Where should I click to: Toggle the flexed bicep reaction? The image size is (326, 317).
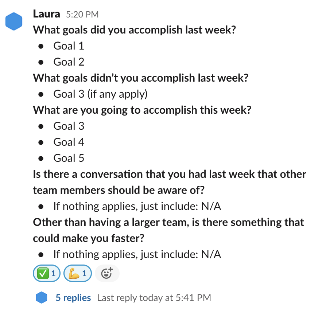pyautogui.click(x=77, y=273)
